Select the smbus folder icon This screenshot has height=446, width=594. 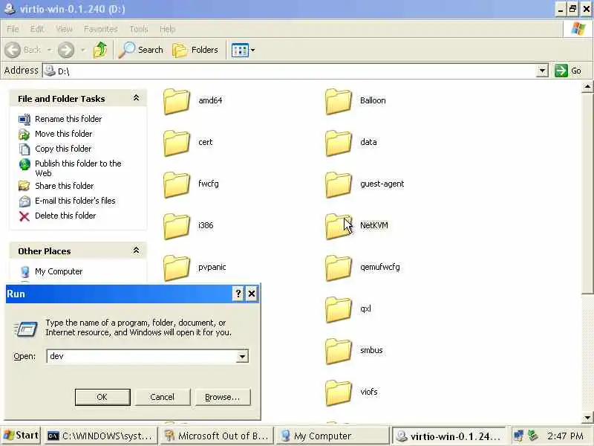[x=339, y=351]
